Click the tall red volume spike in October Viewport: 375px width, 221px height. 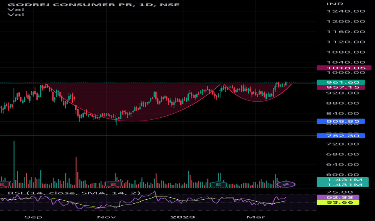point(76,172)
